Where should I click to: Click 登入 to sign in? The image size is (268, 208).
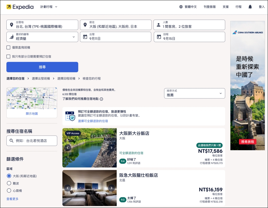pyautogui.click(x=262, y=7)
